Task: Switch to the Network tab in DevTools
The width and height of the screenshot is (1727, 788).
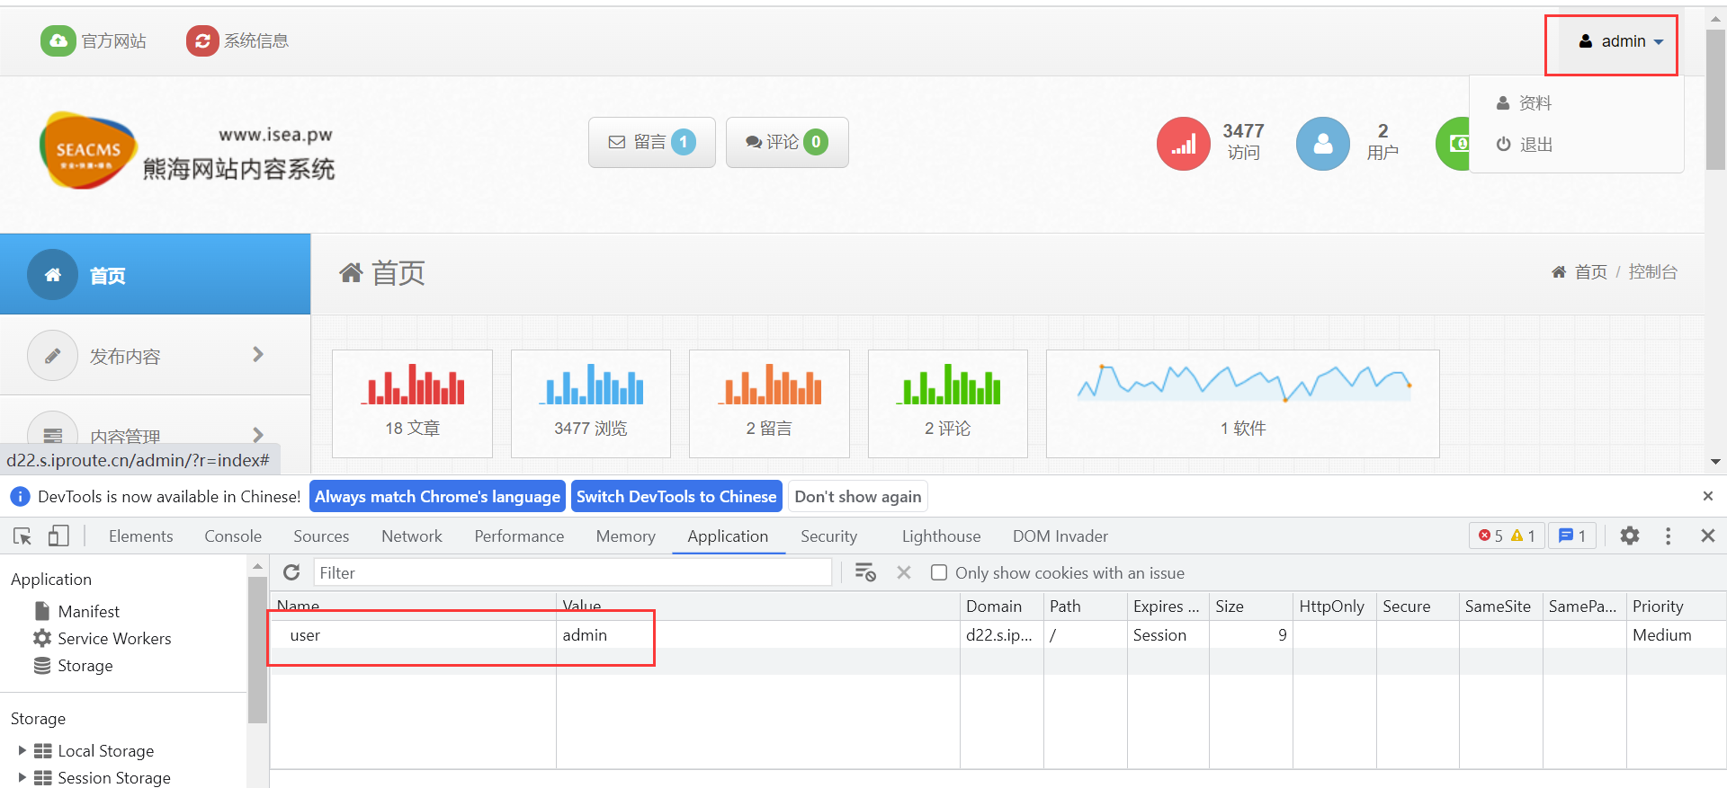Action: tap(411, 536)
